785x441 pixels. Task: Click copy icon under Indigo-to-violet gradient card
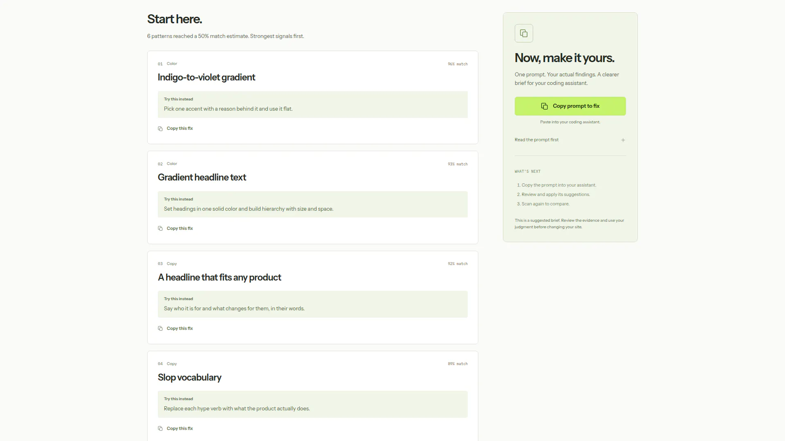click(160, 129)
